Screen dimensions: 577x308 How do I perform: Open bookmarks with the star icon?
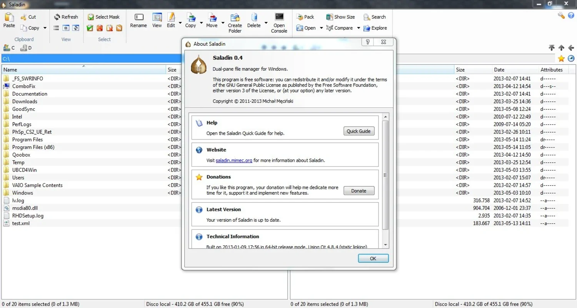click(x=561, y=59)
